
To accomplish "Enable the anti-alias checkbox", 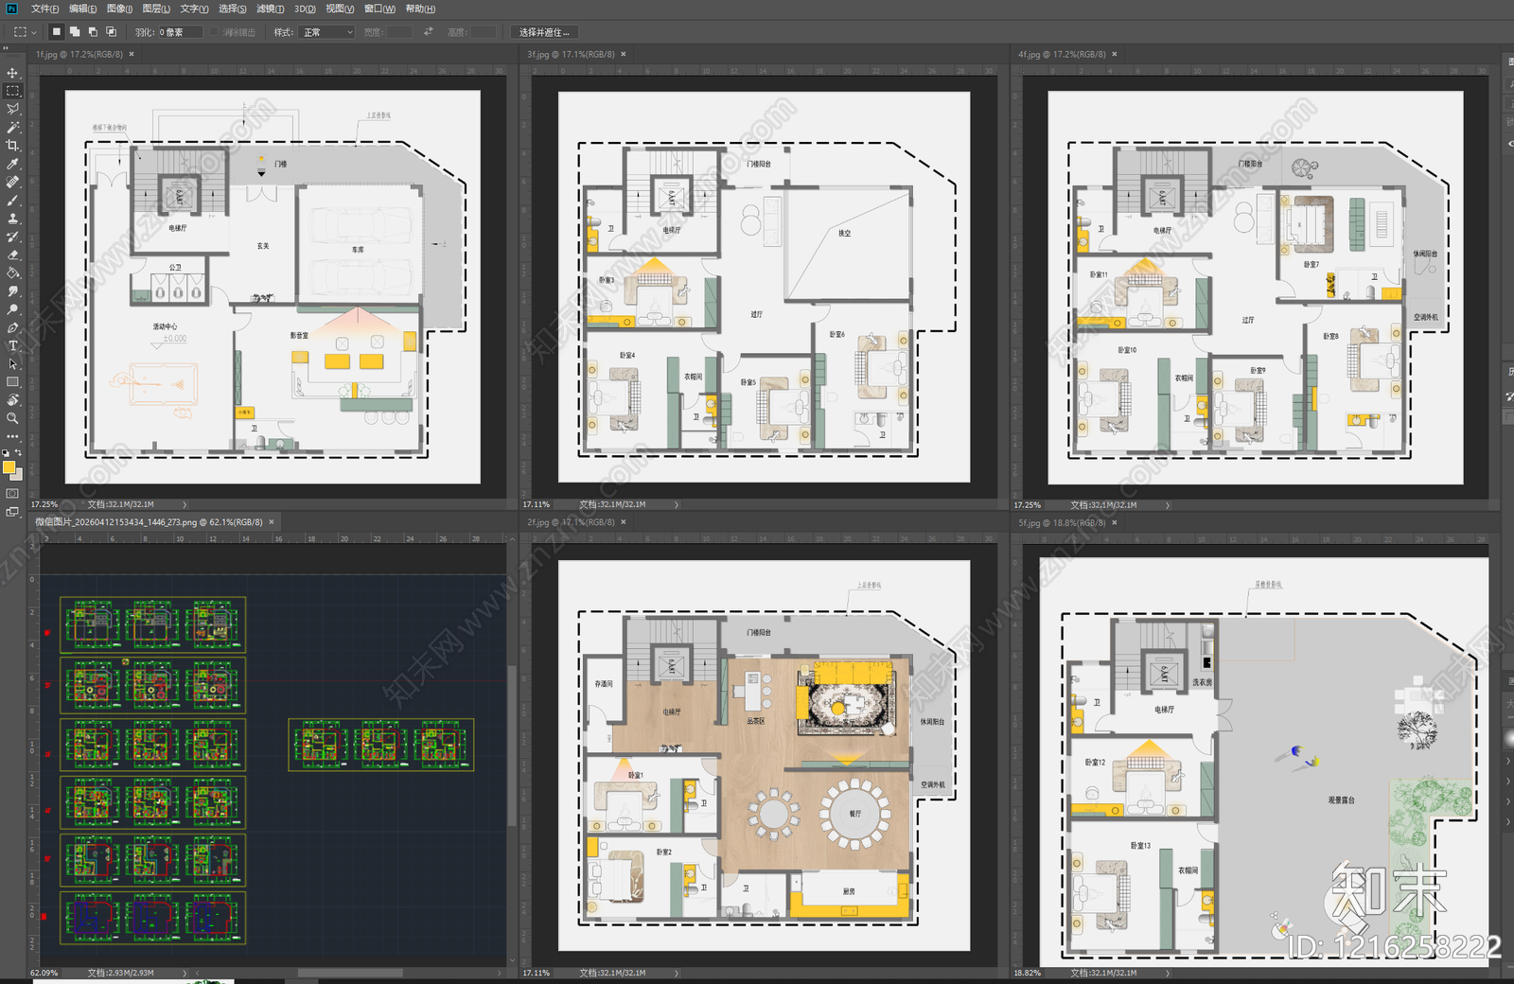I will pyautogui.click(x=215, y=32).
